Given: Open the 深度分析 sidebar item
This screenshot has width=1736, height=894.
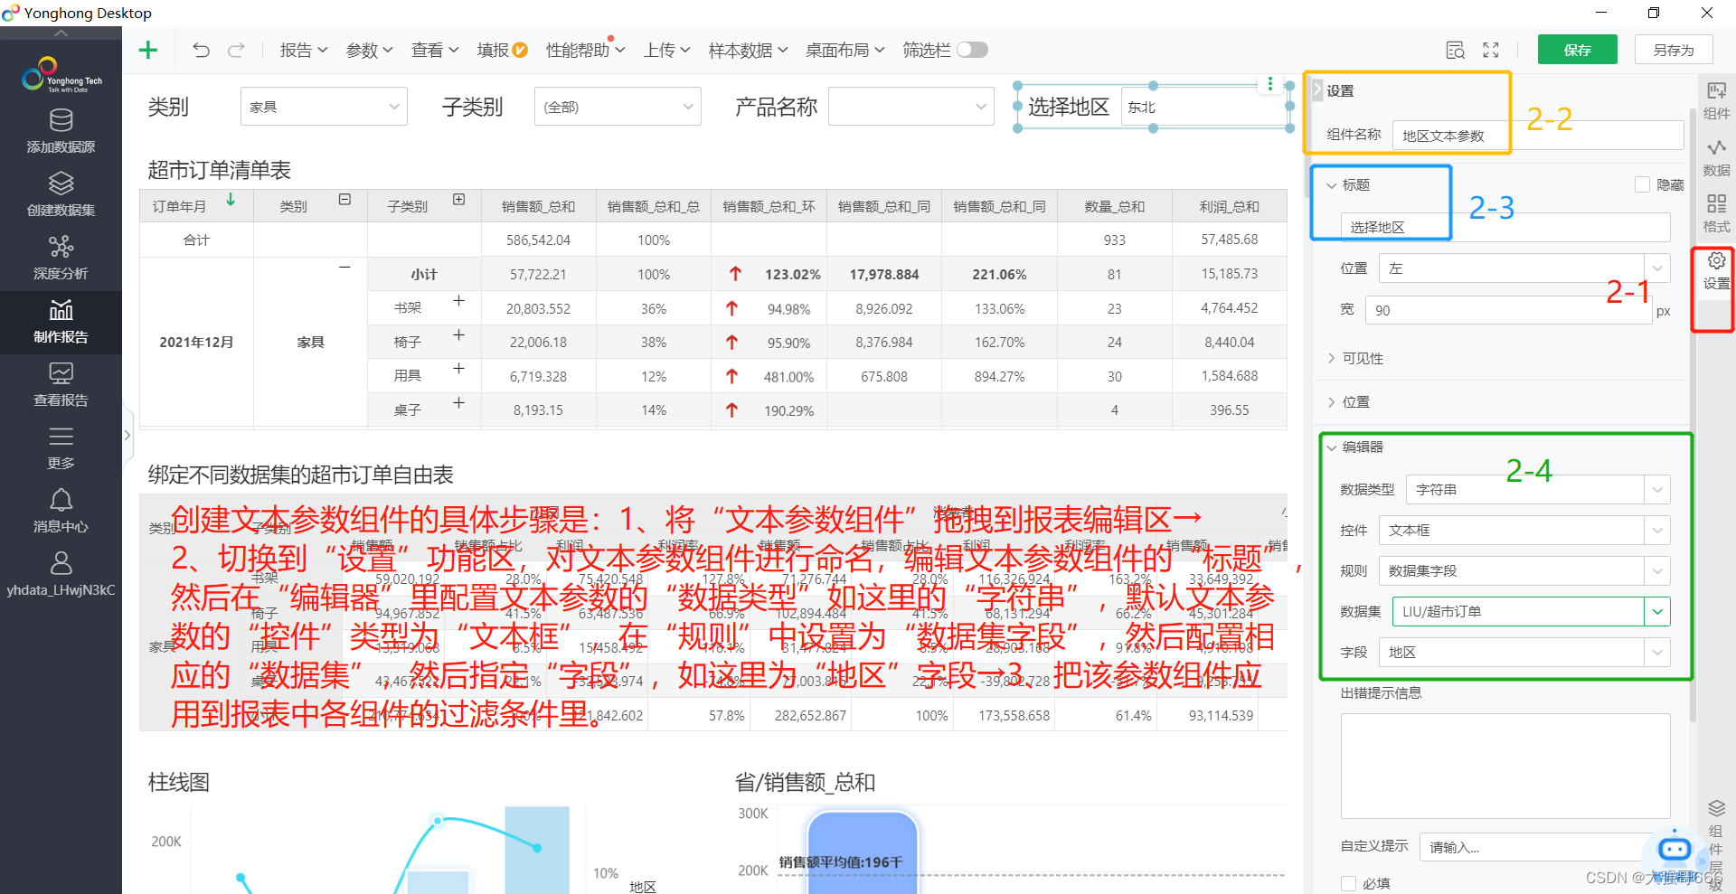Looking at the screenshot, I should click(x=61, y=258).
